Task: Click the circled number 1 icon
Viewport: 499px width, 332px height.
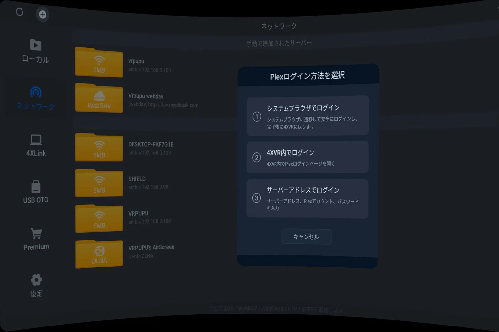Action: 257,116
